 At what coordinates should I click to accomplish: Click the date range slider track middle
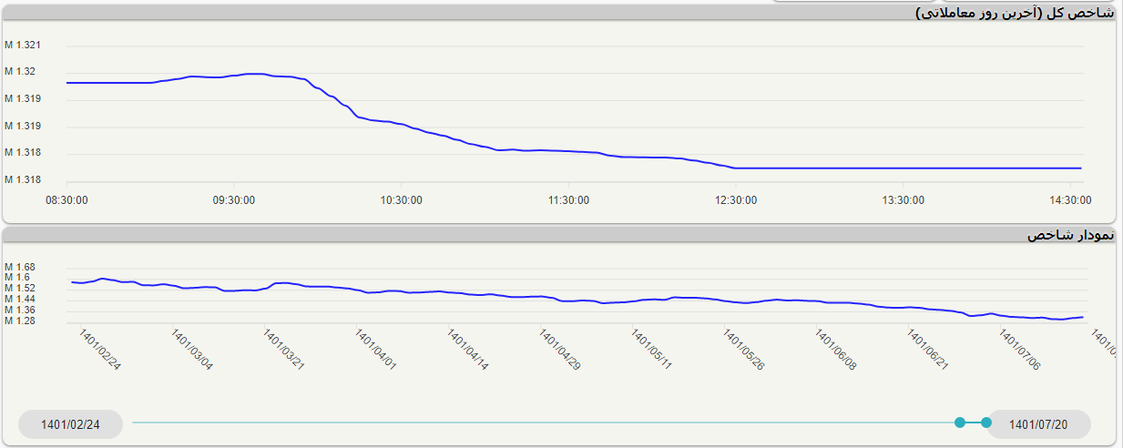pyautogui.click(x=545, y=423)
